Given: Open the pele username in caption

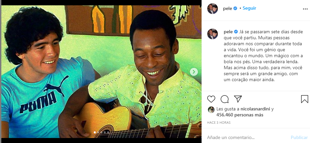Looking at the screenshot, I should tap(228, 32).
